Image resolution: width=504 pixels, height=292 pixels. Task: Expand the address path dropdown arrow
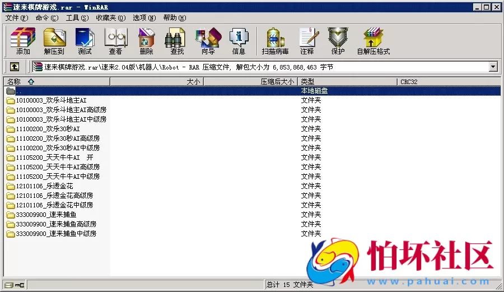(493, 67)
